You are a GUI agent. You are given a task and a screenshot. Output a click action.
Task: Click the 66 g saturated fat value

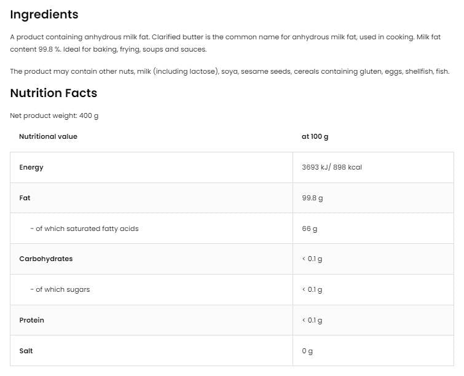pos(309,229)
